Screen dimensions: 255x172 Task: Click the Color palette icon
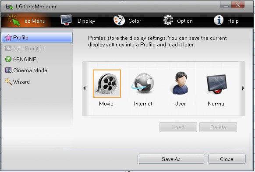[x=119, y=20]
